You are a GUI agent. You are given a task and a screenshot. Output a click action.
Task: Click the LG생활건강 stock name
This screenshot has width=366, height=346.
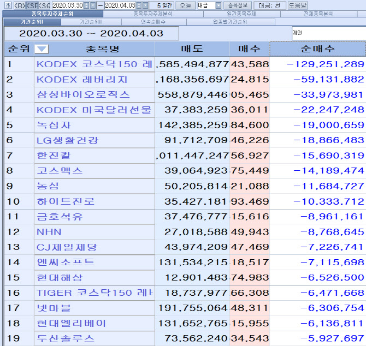pos(67,140)
